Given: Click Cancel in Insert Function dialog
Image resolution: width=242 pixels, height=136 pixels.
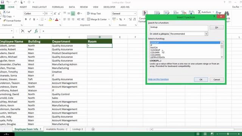Looking at the screenshot, I should coord(217,80).
